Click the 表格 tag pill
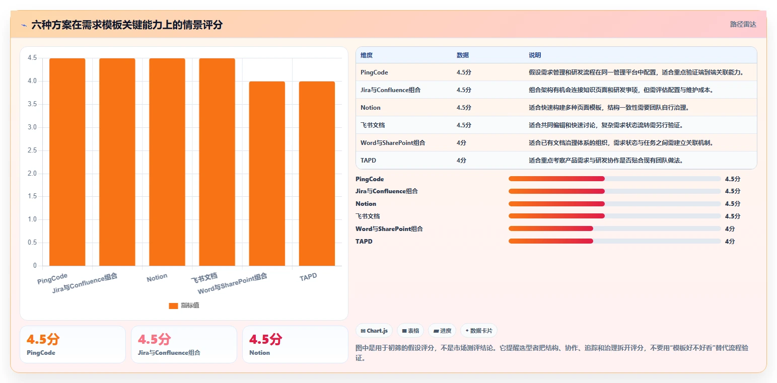The image size is (777, 383). [x=410, y=331]
